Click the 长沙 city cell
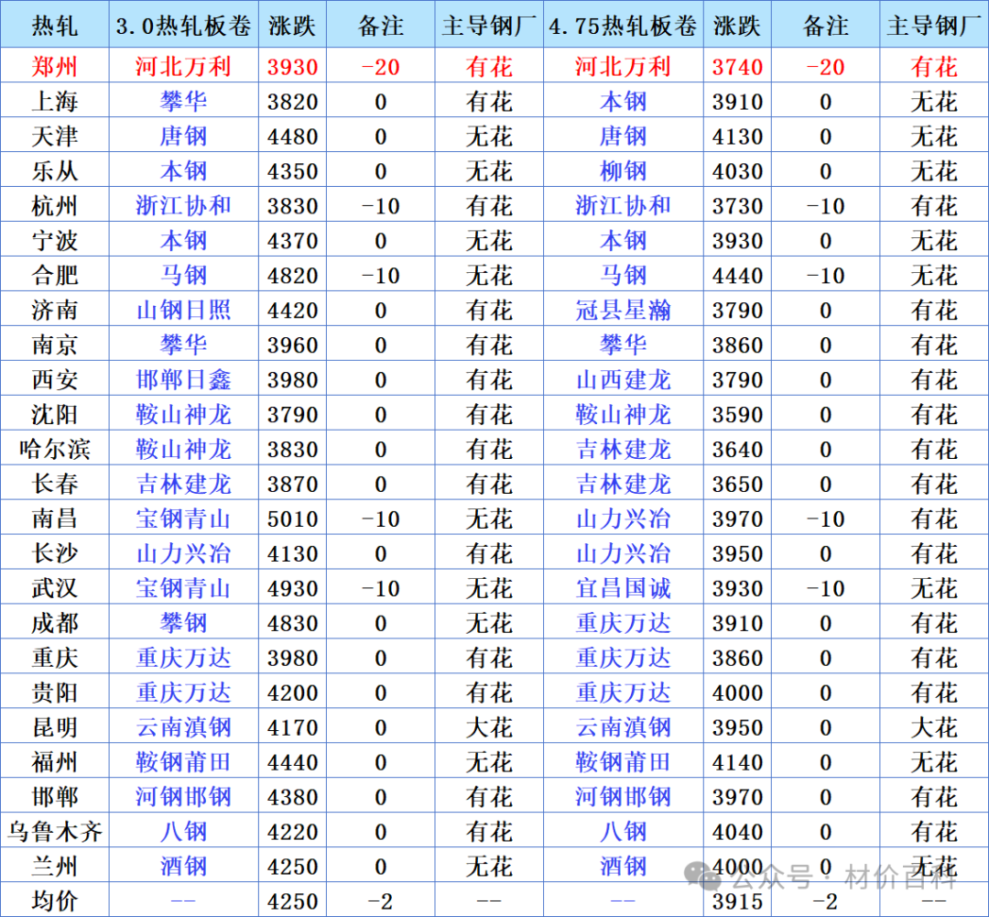This screenshot has width=989, height=917. tap(55, 552)
